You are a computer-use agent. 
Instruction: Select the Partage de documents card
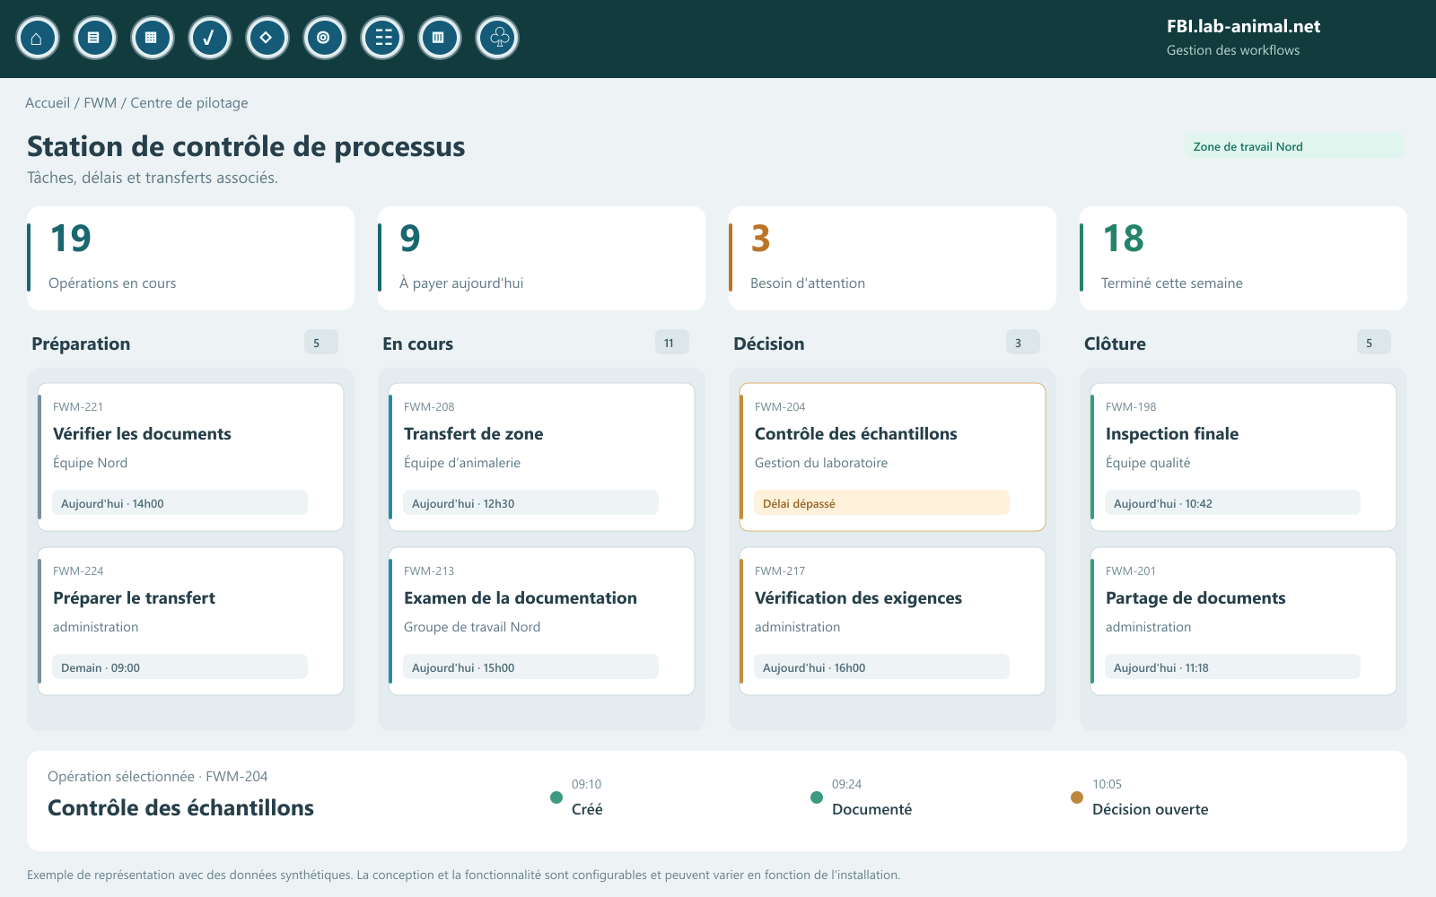pyautogui.click(x=1243, y=622)
